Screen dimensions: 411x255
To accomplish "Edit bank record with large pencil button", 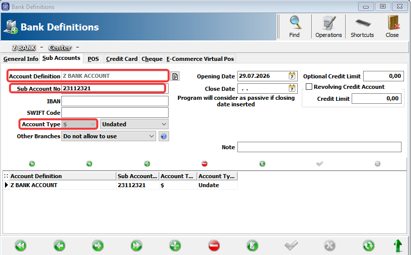I will tap(252, 246).
